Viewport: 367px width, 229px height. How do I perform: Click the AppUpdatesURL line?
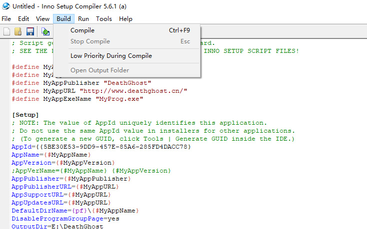click(61, 203)
